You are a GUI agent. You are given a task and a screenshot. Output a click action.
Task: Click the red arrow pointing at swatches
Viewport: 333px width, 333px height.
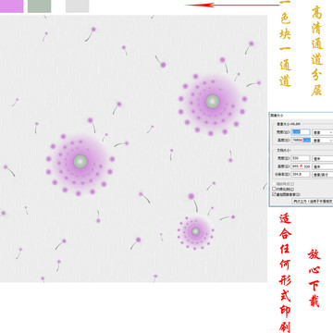tap(232, 5)
